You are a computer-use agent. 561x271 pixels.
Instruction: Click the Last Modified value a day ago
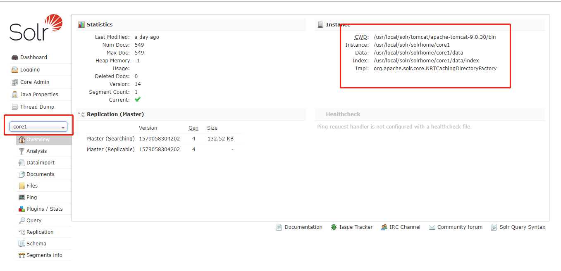[x=147, y=37]
